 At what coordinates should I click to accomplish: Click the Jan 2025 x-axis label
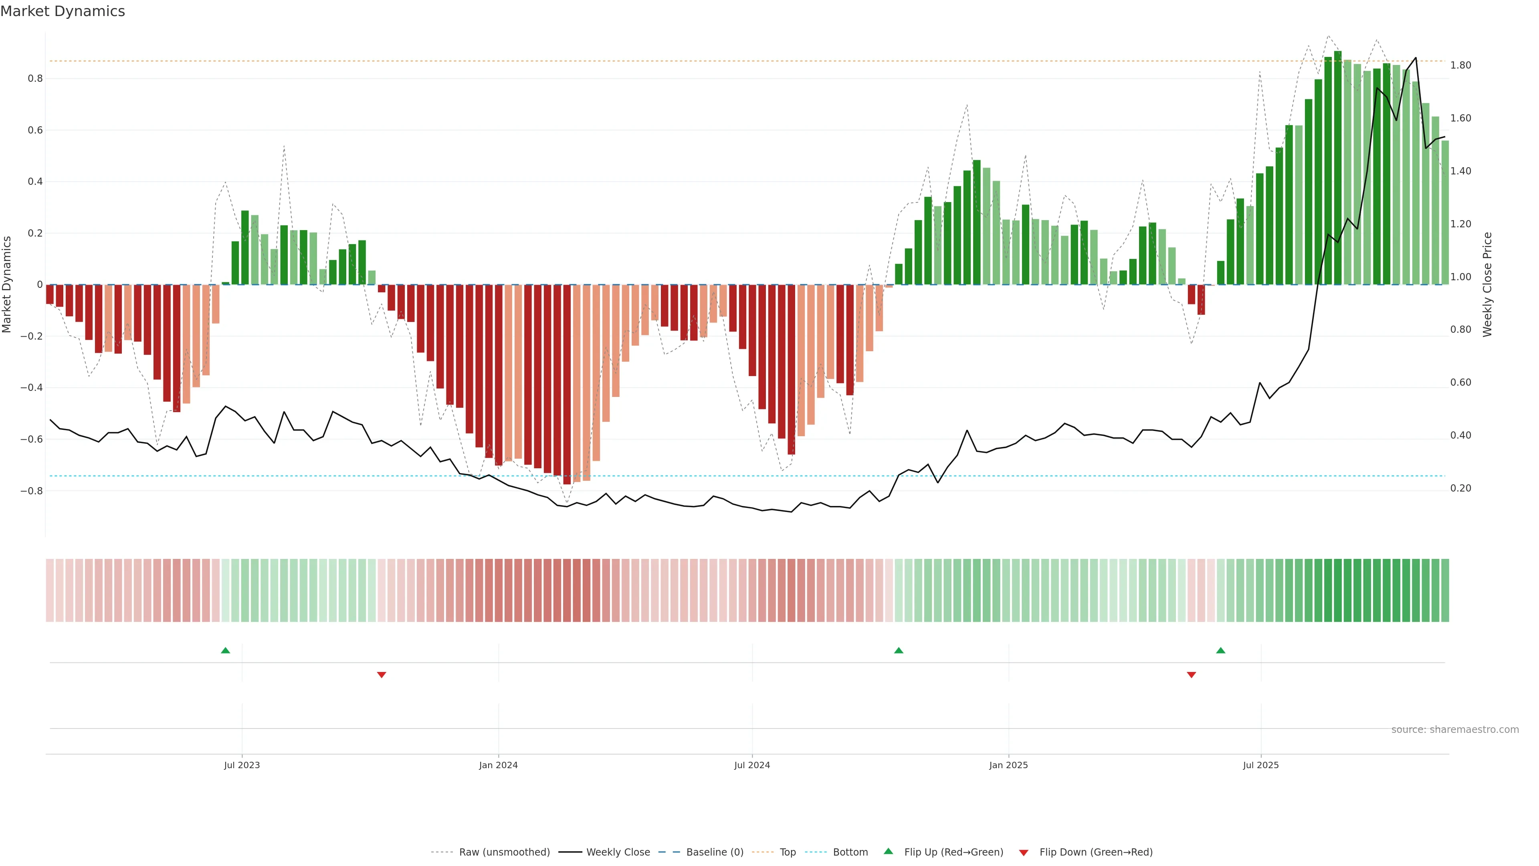click(x=1008, y=765)
